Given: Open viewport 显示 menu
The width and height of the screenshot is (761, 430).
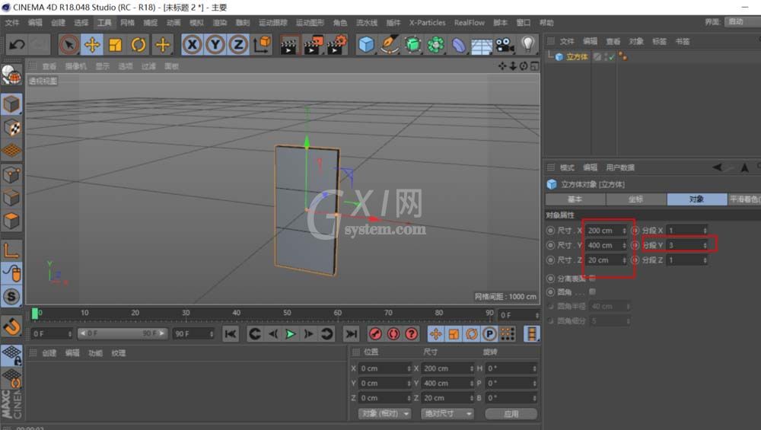Looking at the screenshot, I should coord(103,66).
